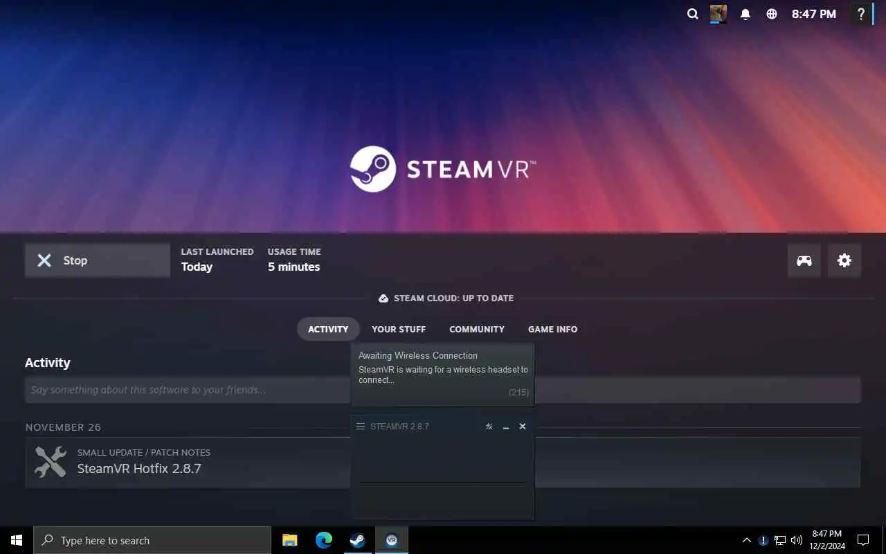Click the Usage Time 5 minutes stat

[x=294, y=260]
